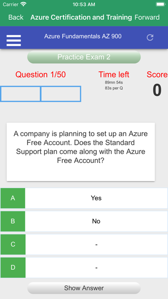The width and height of the screenshot is (168, 299).
Task: Tap the Azure Fundamentals AZ 900 title
Action: pos(83,36)
